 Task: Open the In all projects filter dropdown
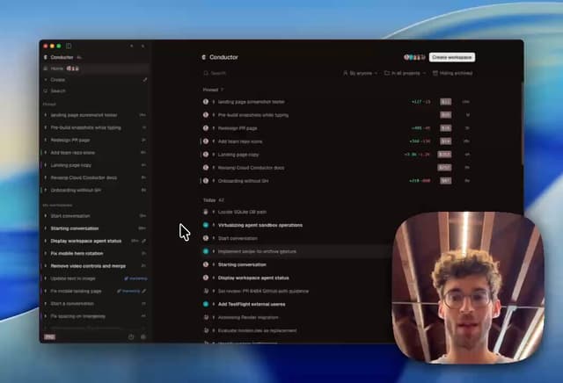pos(405,73)
